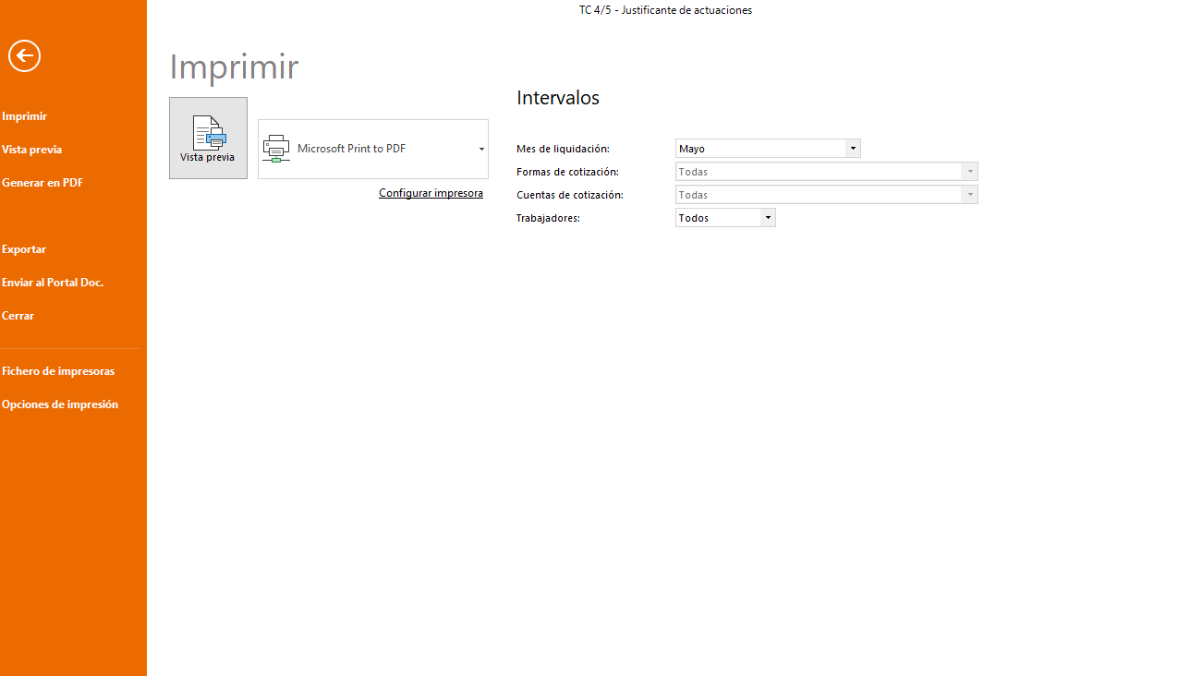Image resolution: width=1190 pixels, height=676 pixels.
Task: Click the TC 4/5 - Justificante de actuaciones title
Action: 665,10
